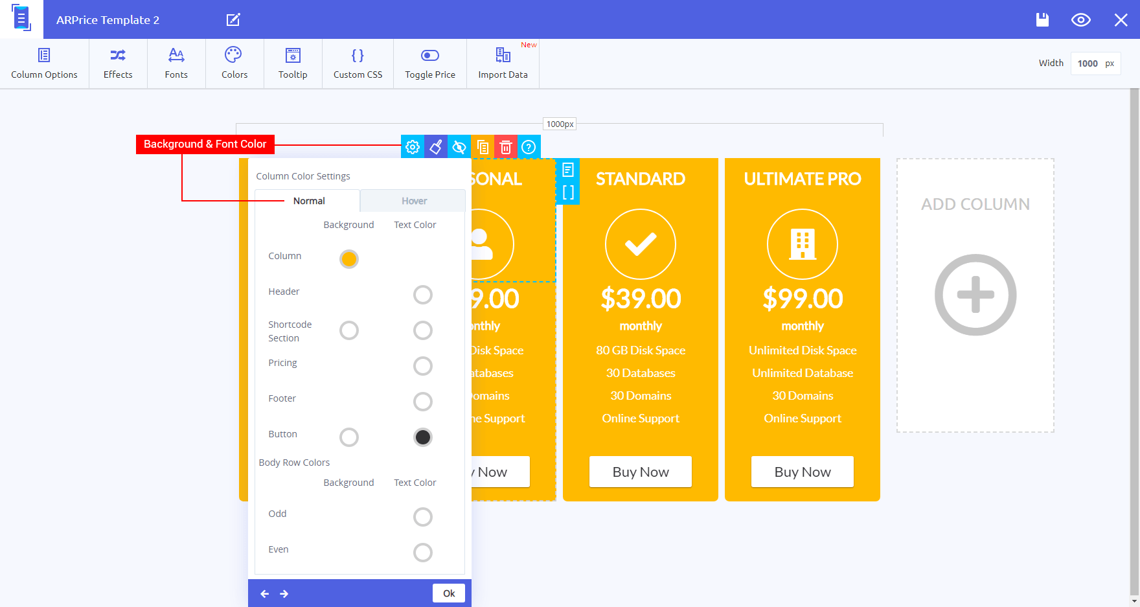
Task: Open the Custom CSS editor
Action: pyautogui.click(x=358, y=63)
